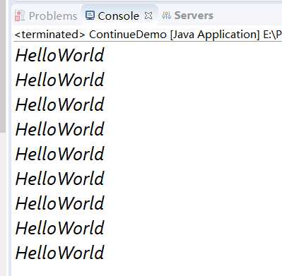This screenshot has width=282, height=276.
Task: Click the second HelloWorld output line
Action: [60, 80]
